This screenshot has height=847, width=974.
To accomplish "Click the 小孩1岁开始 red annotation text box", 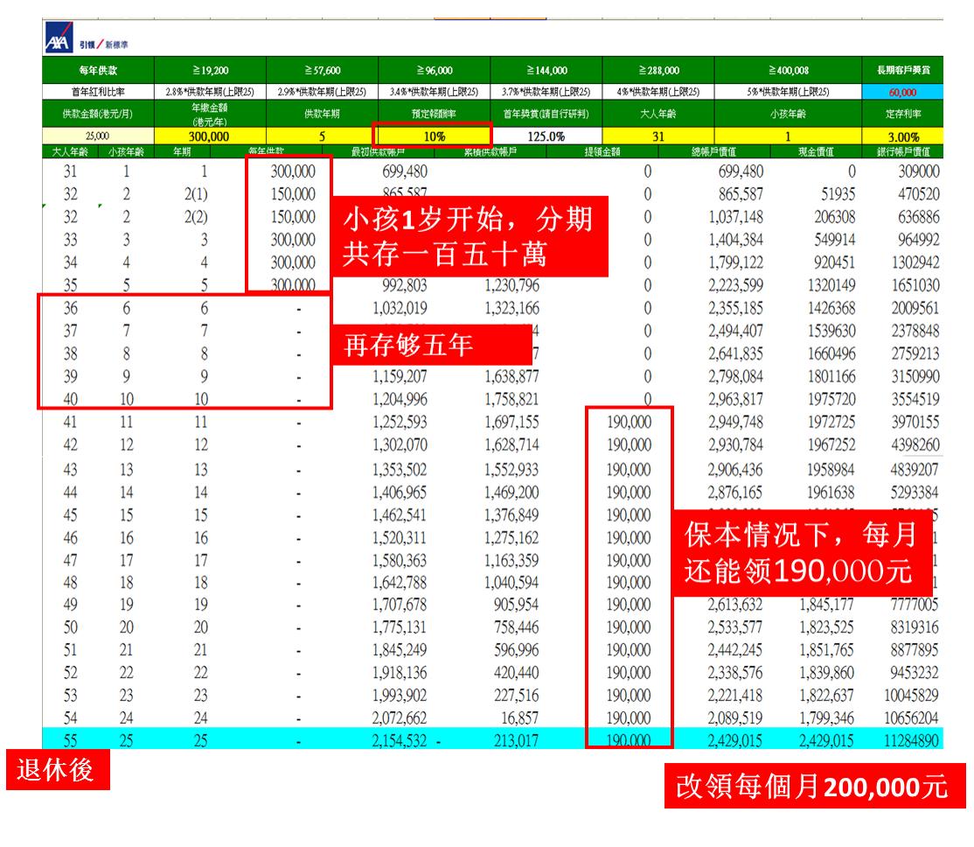I will click(469, 236).
